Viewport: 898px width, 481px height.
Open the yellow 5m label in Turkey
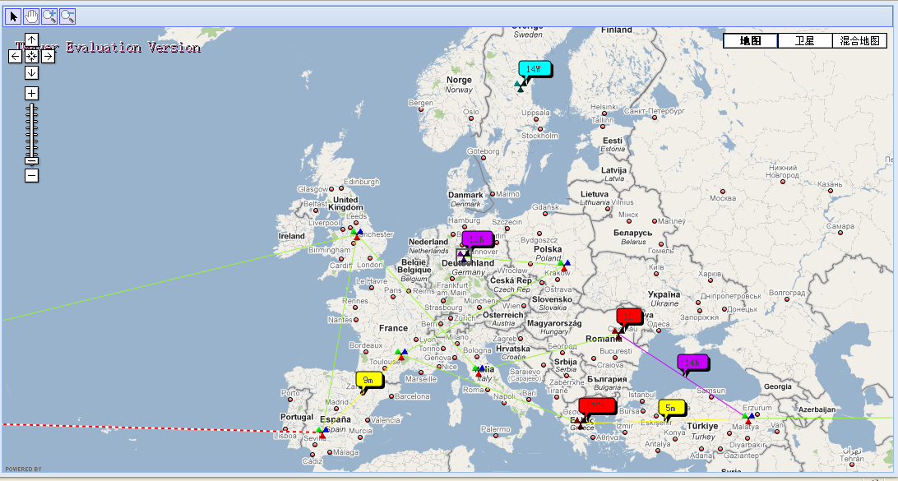coord(671,408)
